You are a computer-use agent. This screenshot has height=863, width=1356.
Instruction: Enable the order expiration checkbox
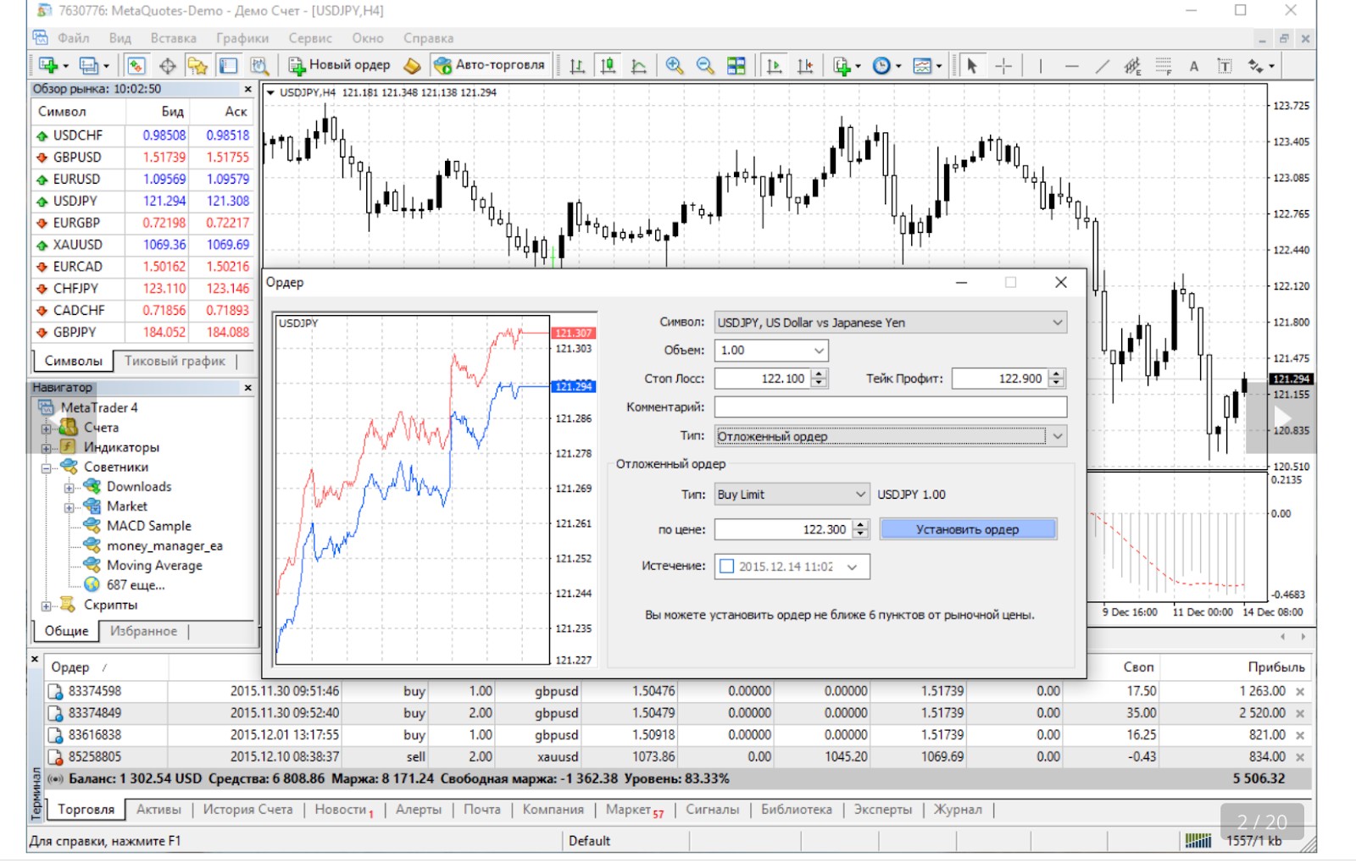pos(726,567)
